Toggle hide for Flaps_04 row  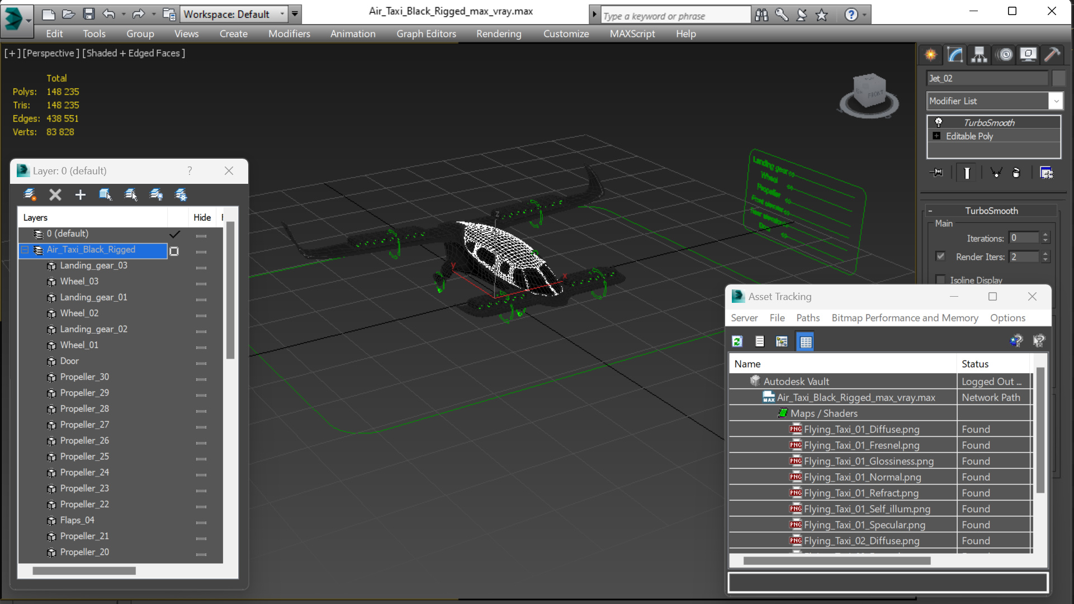point(201,522)
